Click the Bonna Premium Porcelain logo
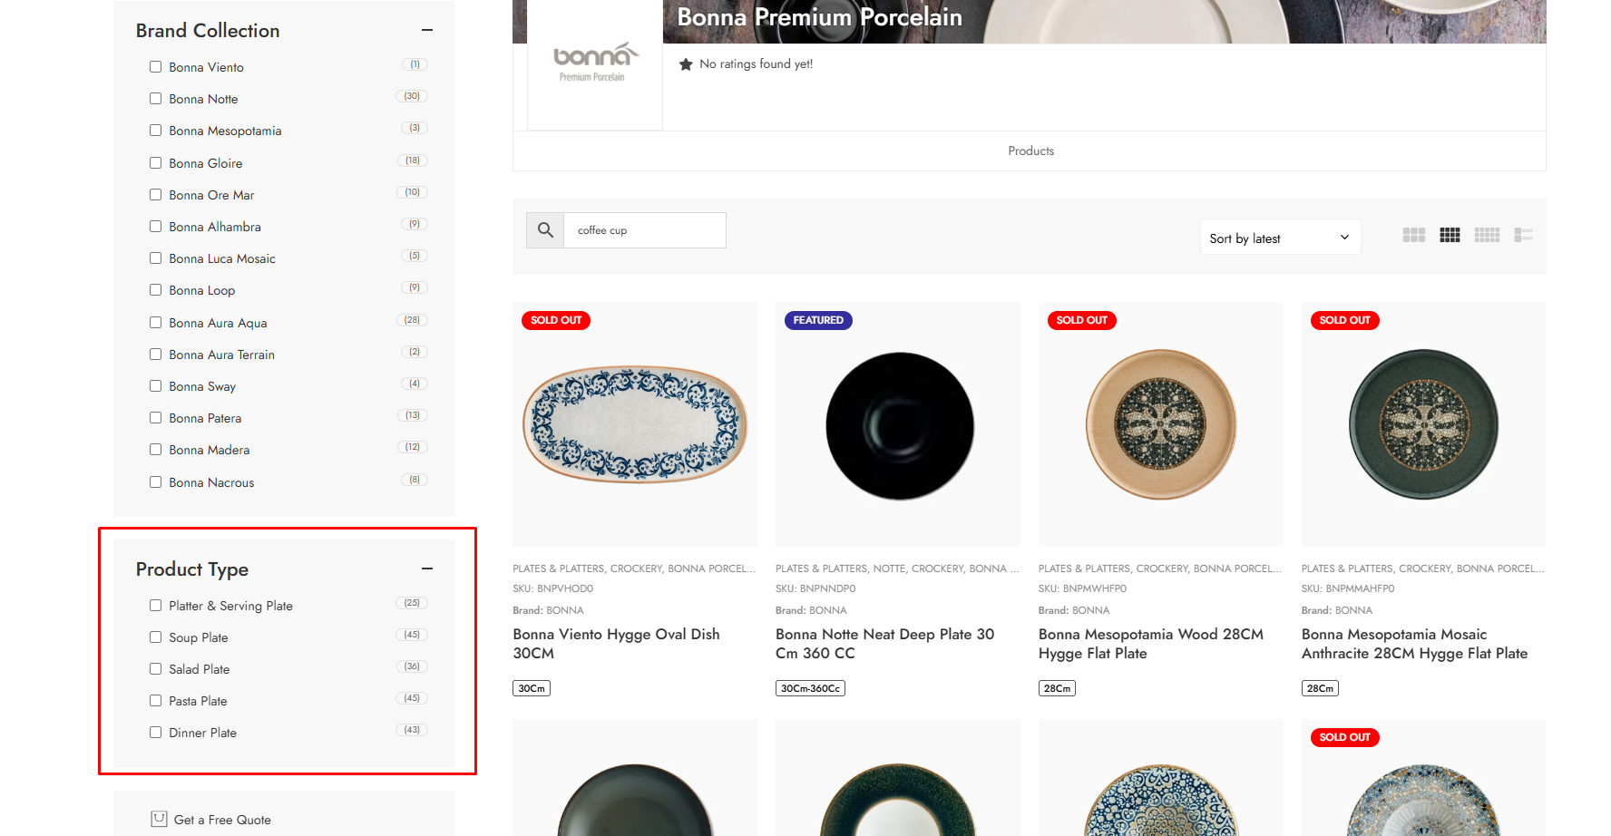This screenshot has height=836, width=1611. [595, 63]
